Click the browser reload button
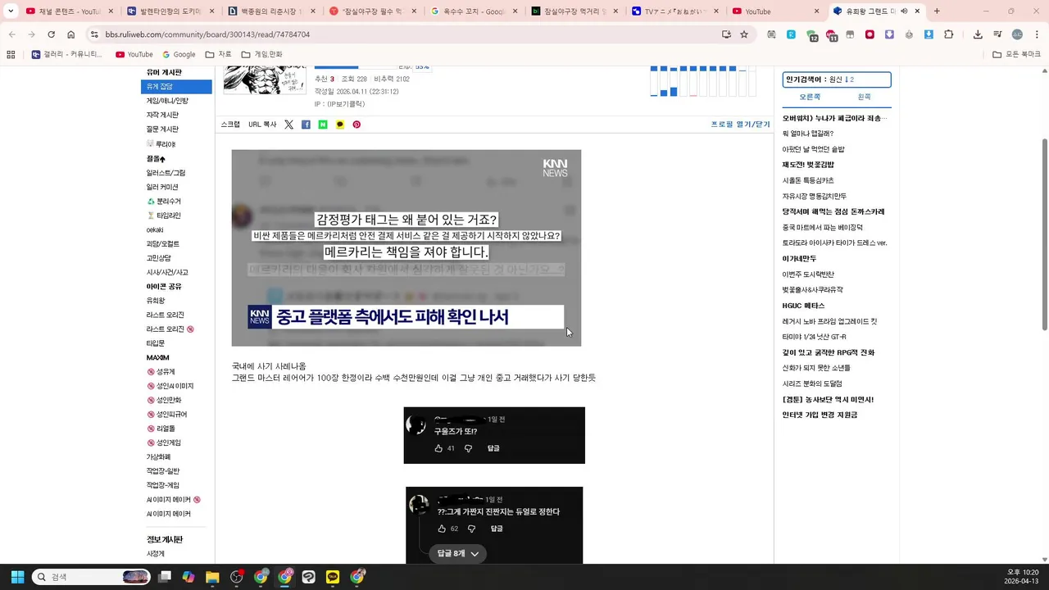1049x590 pixels. (x=51, y=34)
